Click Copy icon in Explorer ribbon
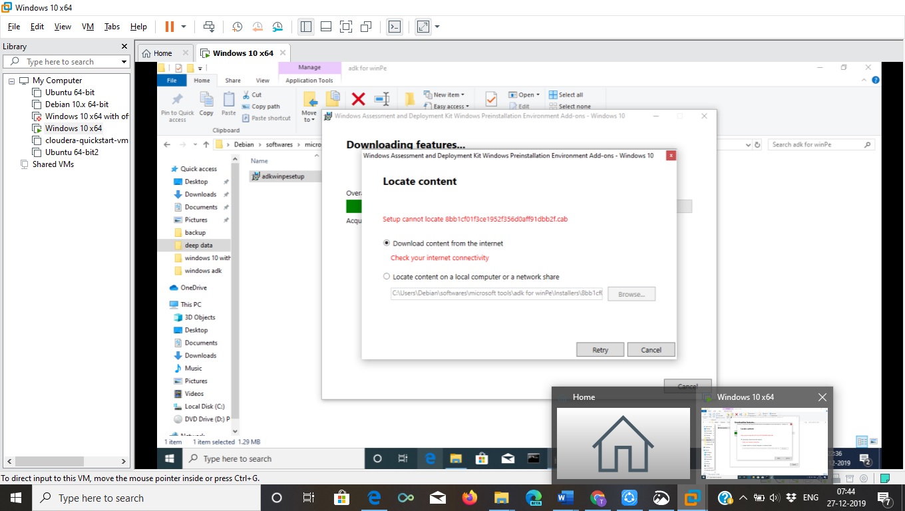Image resolution: width=905 pixels, height=511 pixels. tap(206, 104)
